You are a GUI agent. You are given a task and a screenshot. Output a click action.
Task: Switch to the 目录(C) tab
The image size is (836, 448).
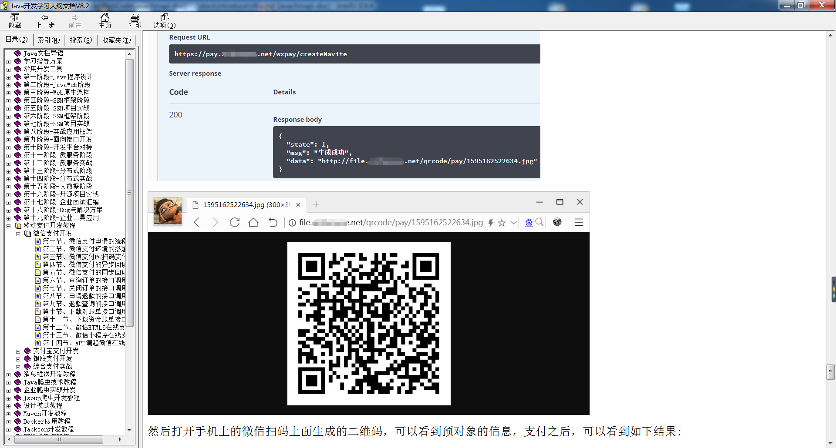click(x=16, y=40)
